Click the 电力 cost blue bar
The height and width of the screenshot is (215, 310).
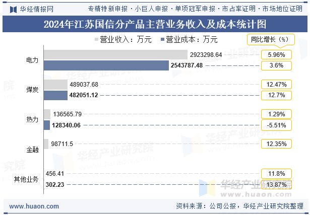(x=106, y=65)
